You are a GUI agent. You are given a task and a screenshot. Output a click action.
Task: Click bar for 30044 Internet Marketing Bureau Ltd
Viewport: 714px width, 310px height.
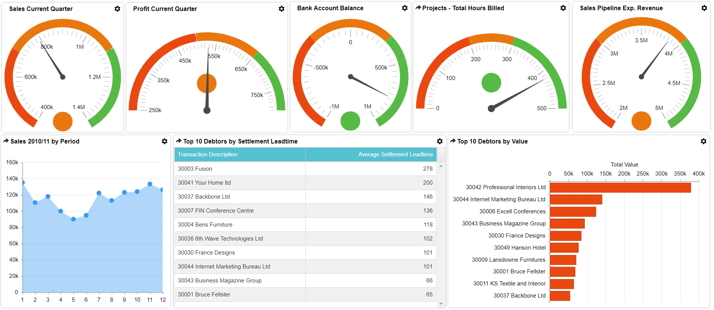(576, 199)
